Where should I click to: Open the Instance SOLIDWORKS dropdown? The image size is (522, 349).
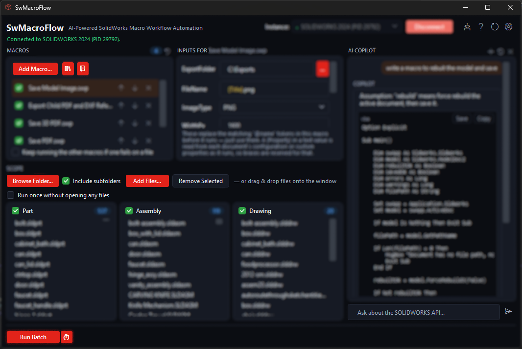coord(346,26)
